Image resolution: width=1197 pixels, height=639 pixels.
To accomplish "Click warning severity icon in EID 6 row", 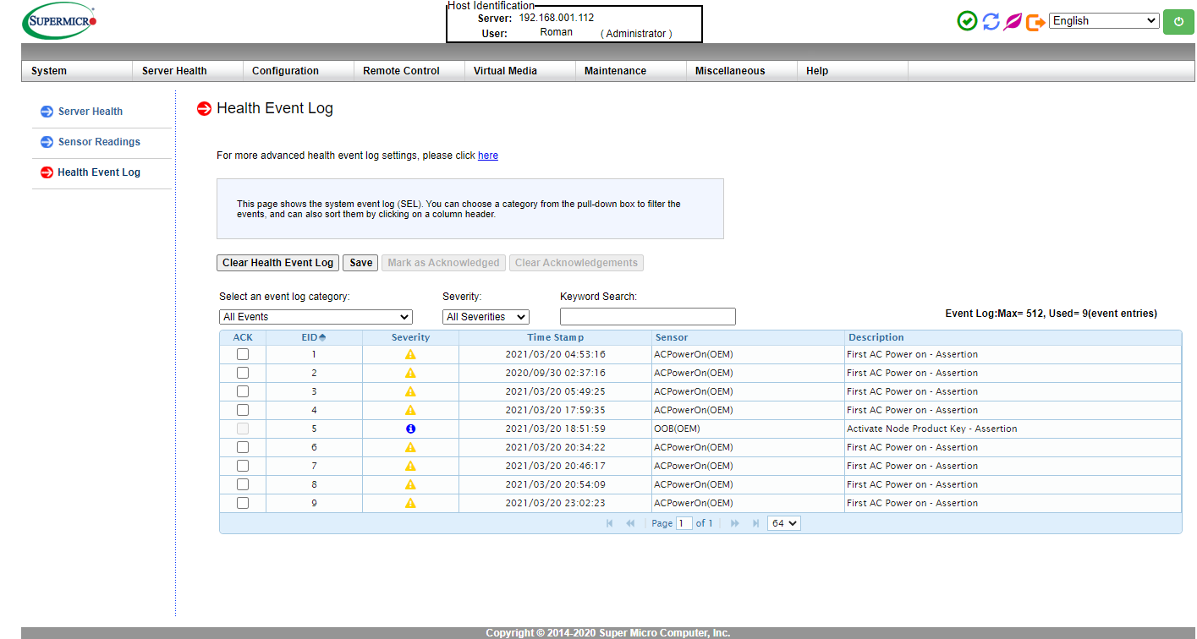I will point(410,447).
